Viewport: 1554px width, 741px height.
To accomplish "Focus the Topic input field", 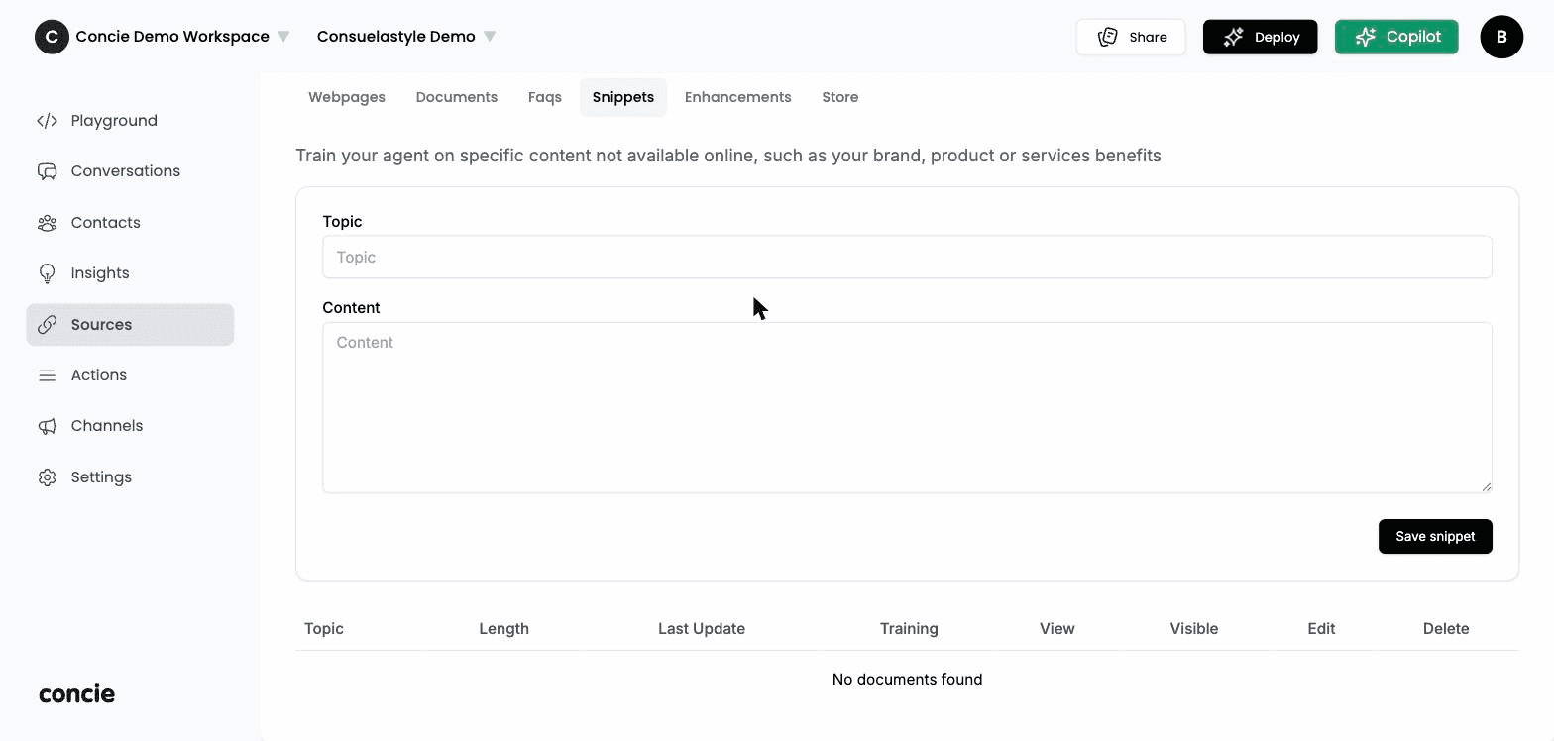I will (907, 257).
